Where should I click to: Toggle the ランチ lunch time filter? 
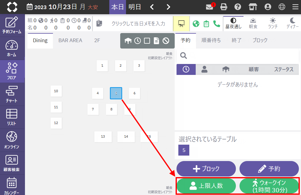(x=273, y=23)
